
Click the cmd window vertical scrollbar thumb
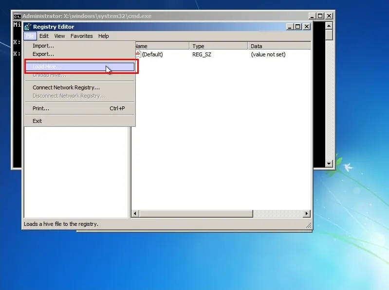coord(329,35)
